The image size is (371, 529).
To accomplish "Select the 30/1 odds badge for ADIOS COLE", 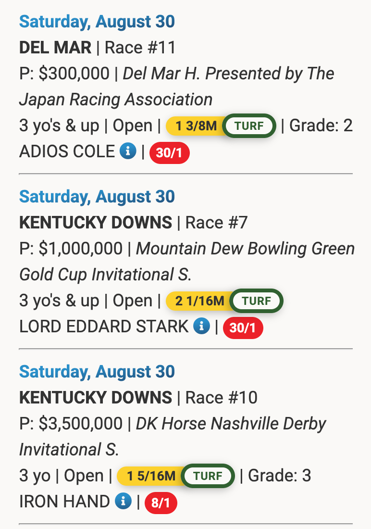I will tap(170, 153).
